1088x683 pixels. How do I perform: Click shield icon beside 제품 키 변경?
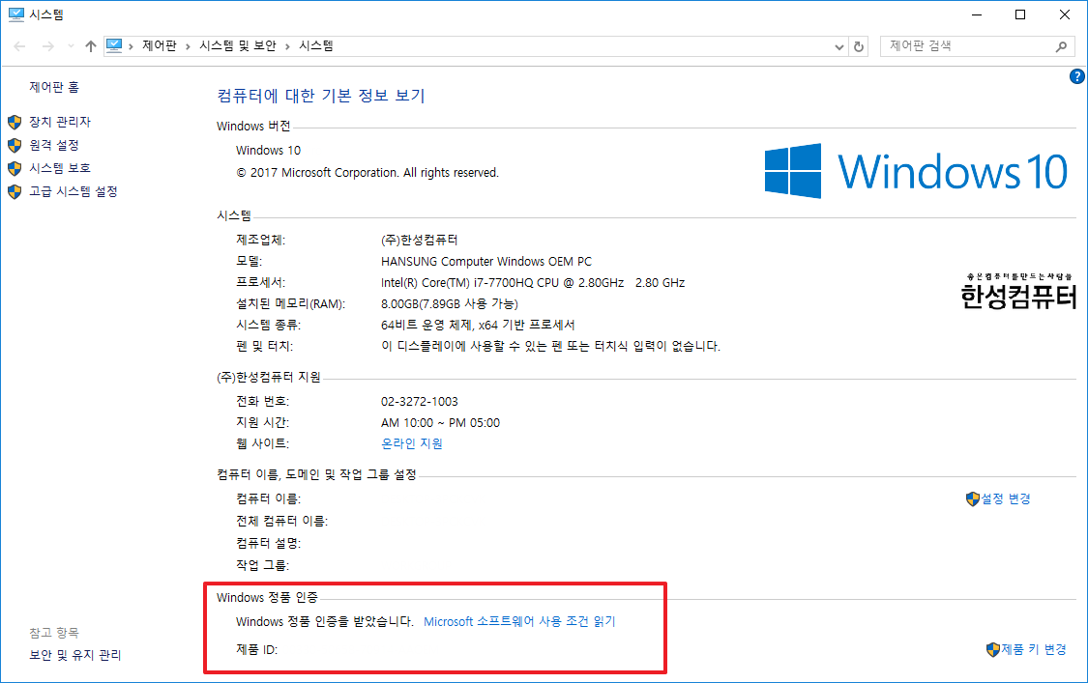[x=993, y=650]
